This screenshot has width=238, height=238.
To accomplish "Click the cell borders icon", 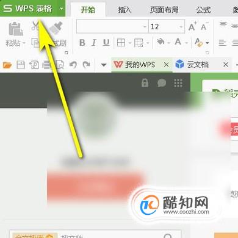I will coord(121,43).
